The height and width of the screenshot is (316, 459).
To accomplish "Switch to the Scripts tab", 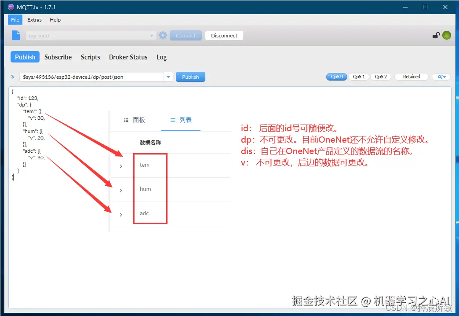I will (x=91, y=57).
